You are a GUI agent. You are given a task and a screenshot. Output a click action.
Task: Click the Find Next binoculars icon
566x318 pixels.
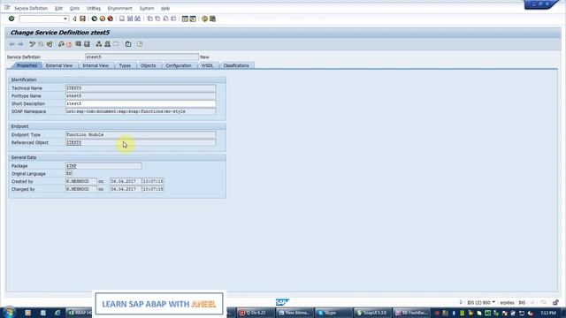coord(138,19)
